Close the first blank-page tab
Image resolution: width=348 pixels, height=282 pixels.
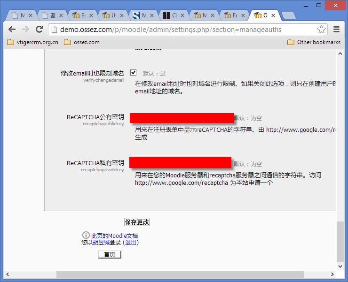(x=31, y=15)
